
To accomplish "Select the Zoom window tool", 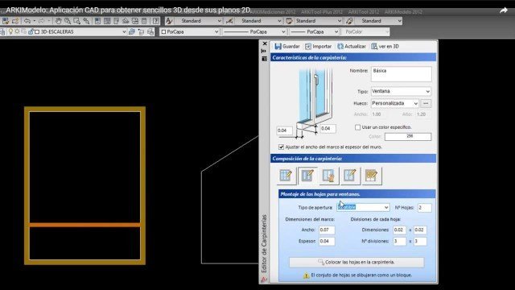I will point(77,21).
